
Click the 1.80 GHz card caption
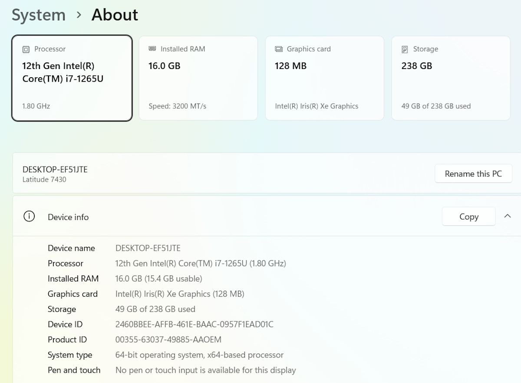point(36,106)
